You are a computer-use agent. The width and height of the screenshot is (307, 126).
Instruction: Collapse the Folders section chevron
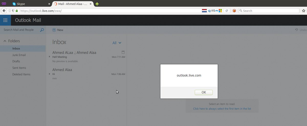tap(5, 41)
